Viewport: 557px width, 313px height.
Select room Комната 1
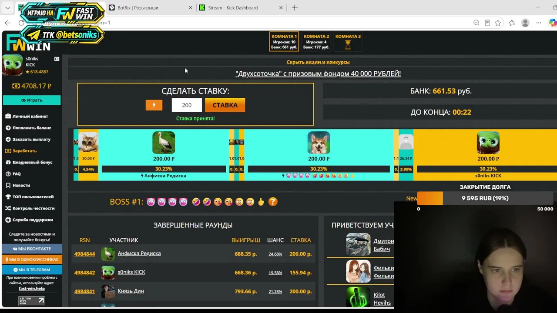[x=284, y=42]
